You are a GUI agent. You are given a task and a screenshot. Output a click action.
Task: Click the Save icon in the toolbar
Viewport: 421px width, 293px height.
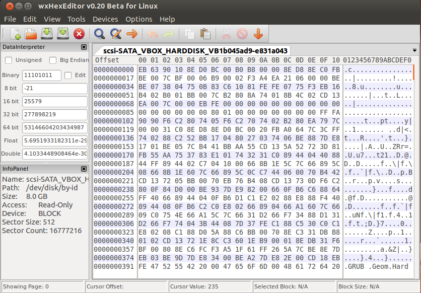click(47, 34)
